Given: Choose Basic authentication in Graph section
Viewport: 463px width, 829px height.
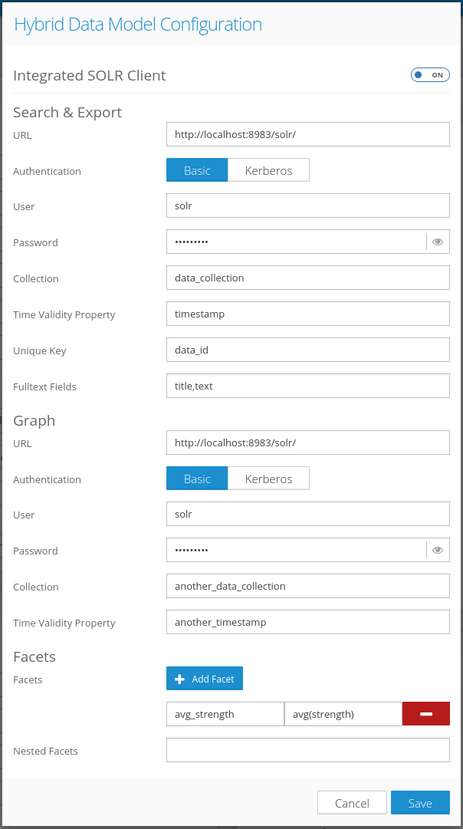Looking at the screenshot, I should coord(197,479).
